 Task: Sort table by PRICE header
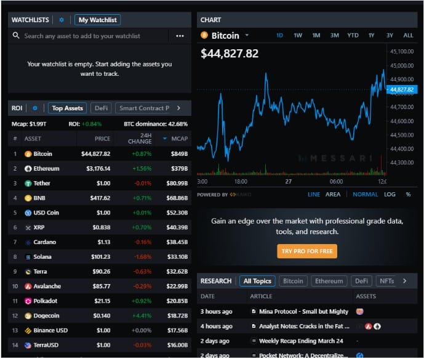(102, 139)
